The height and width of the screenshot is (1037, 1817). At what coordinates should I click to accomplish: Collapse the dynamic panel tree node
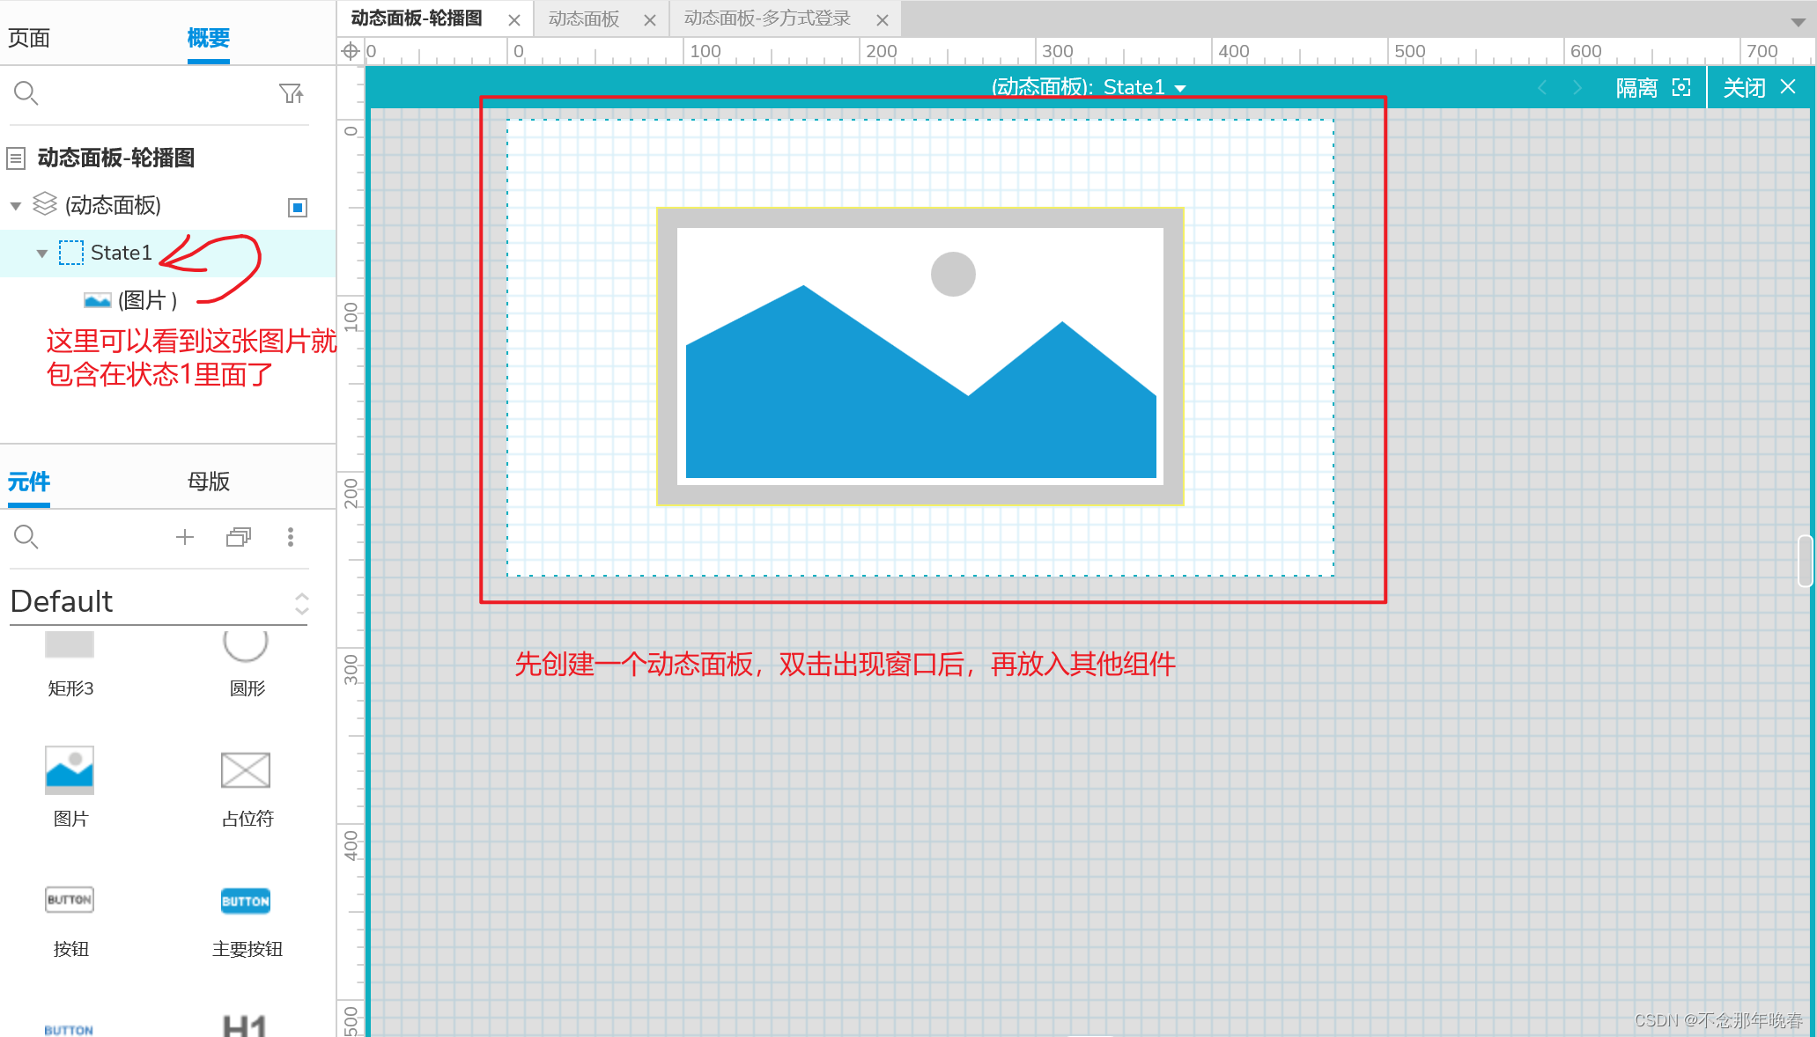16,206
